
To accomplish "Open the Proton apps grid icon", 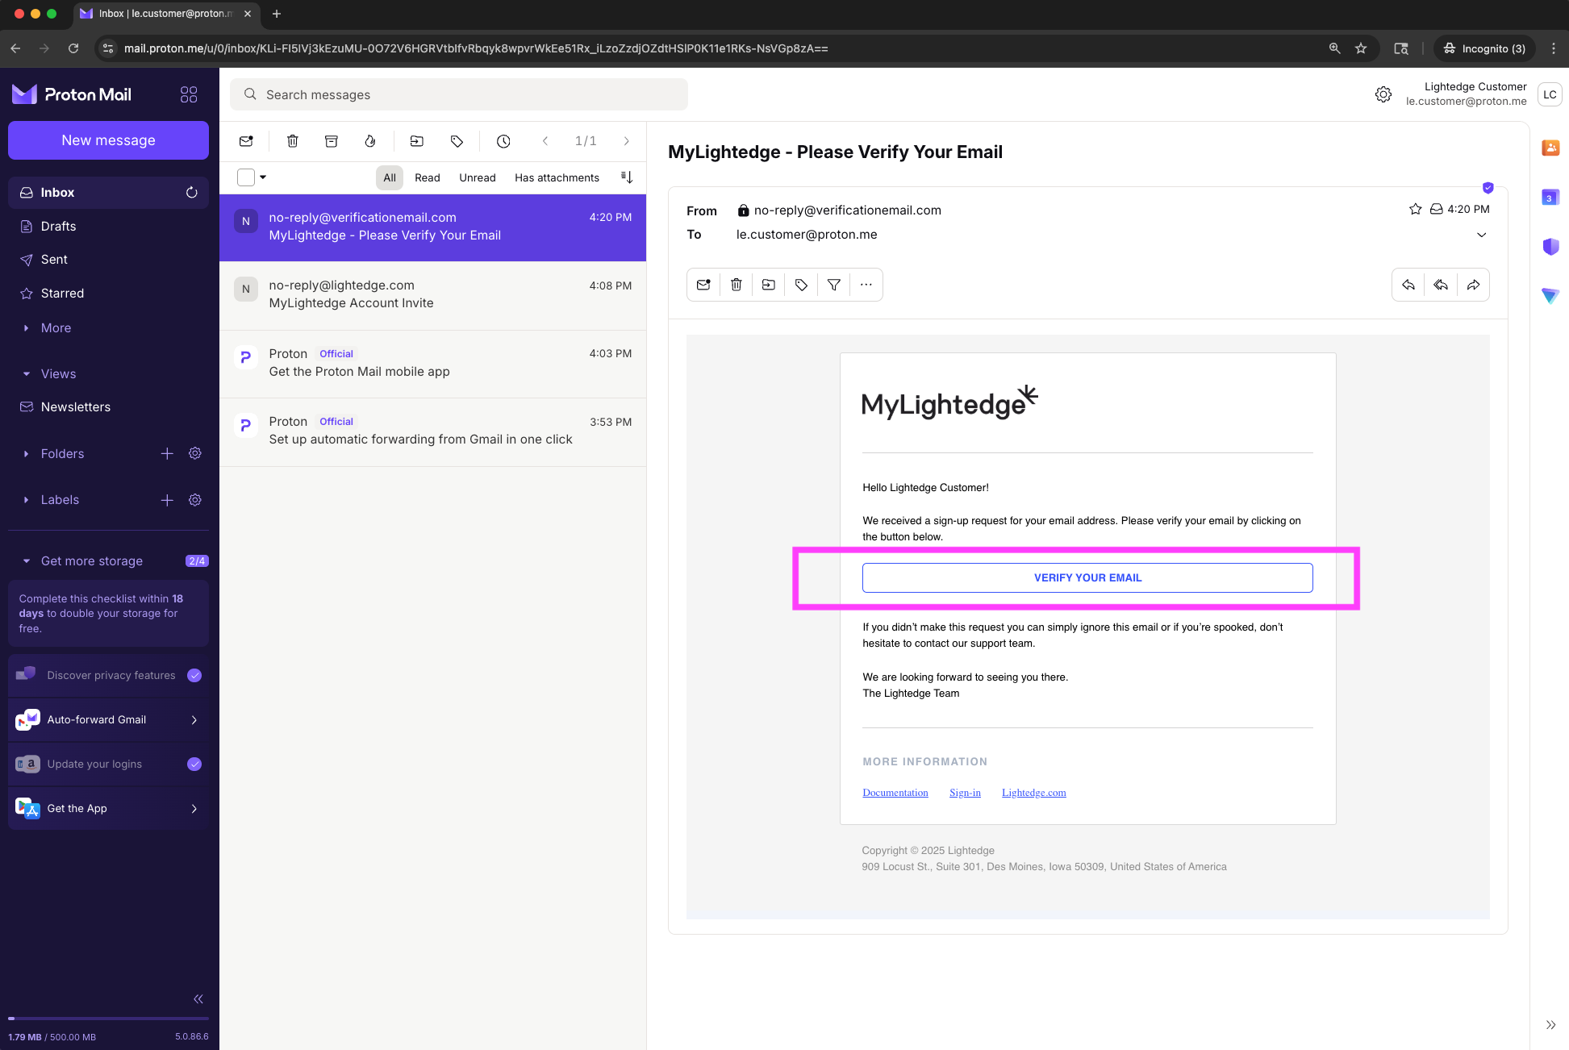I will coord(189,94).
